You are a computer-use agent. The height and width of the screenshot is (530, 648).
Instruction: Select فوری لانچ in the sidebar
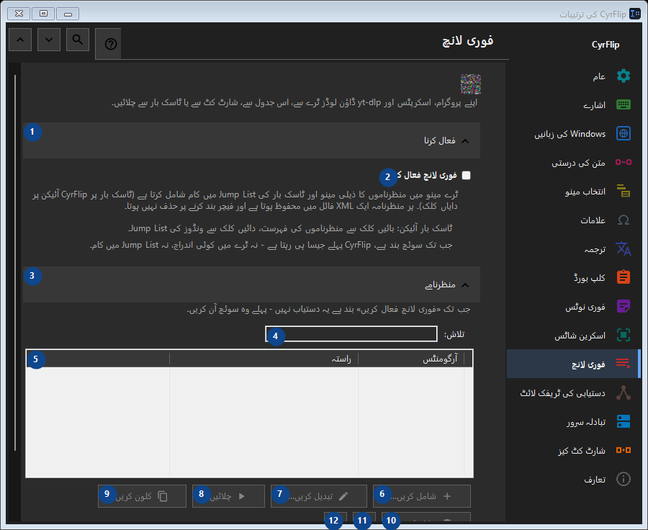[574, 364]
